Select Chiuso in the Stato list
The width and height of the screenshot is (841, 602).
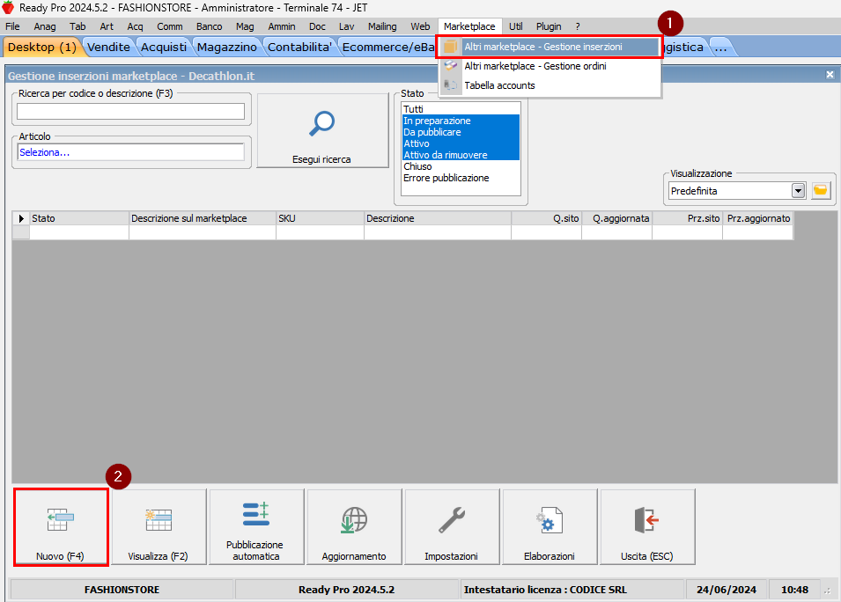[461, 166]
